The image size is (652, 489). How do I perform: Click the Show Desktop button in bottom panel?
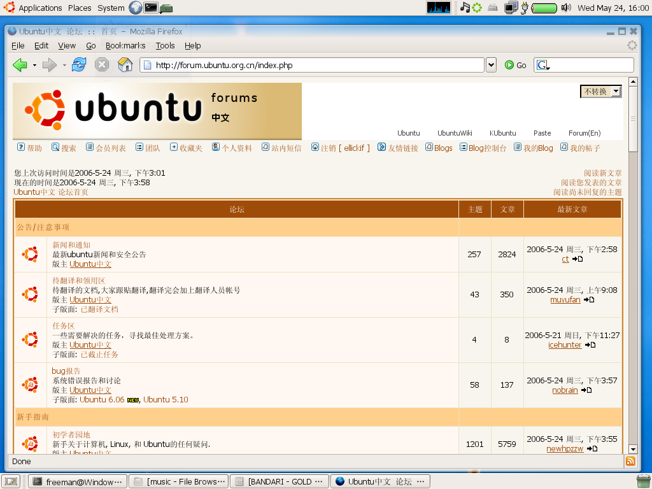pos(11,481)
